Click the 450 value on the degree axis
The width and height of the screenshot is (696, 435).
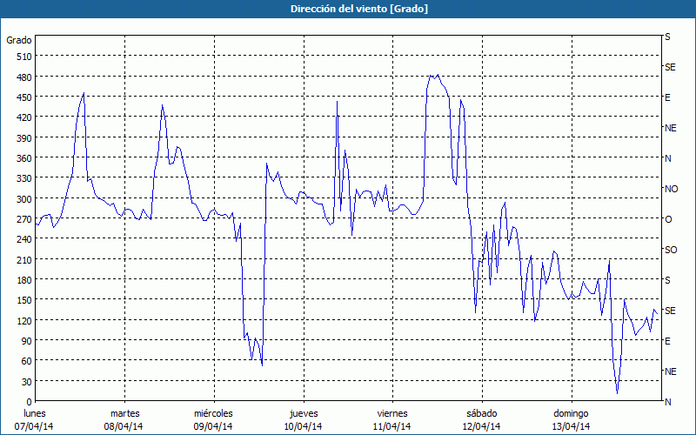point(23,97)
